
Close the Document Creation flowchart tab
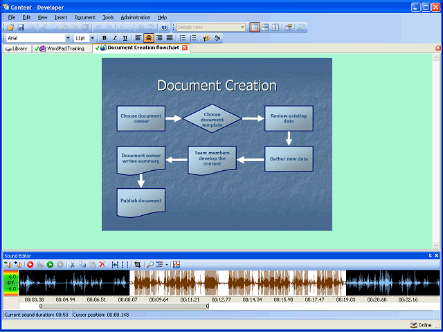tap(185, 48)
